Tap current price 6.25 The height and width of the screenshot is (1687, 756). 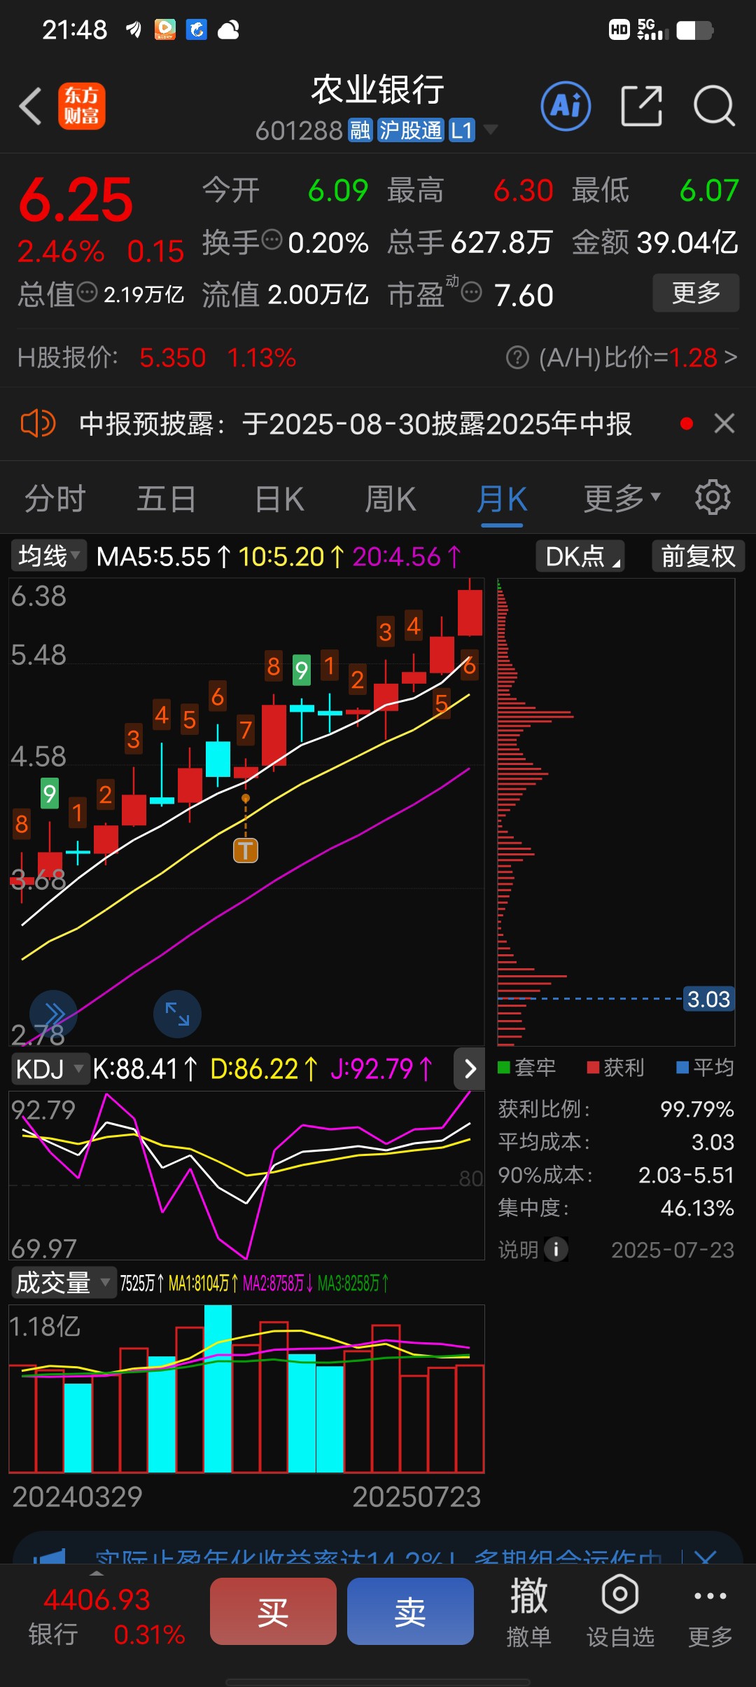point(76,200)
